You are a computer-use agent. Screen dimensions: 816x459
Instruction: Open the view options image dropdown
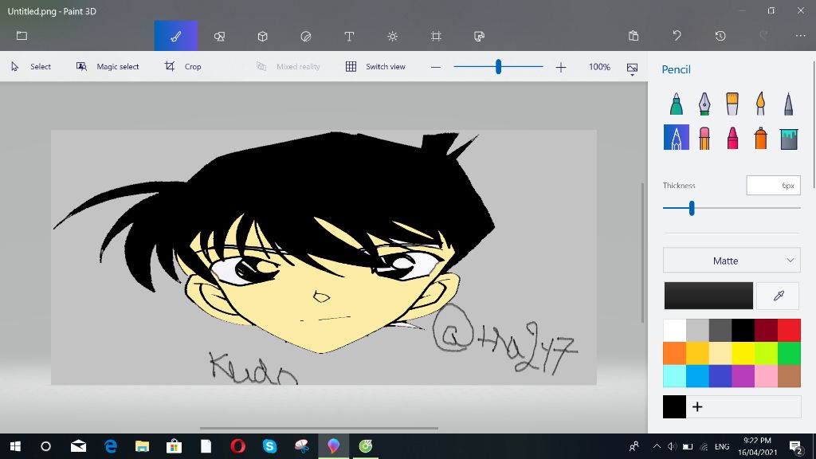tap(632, 69)
